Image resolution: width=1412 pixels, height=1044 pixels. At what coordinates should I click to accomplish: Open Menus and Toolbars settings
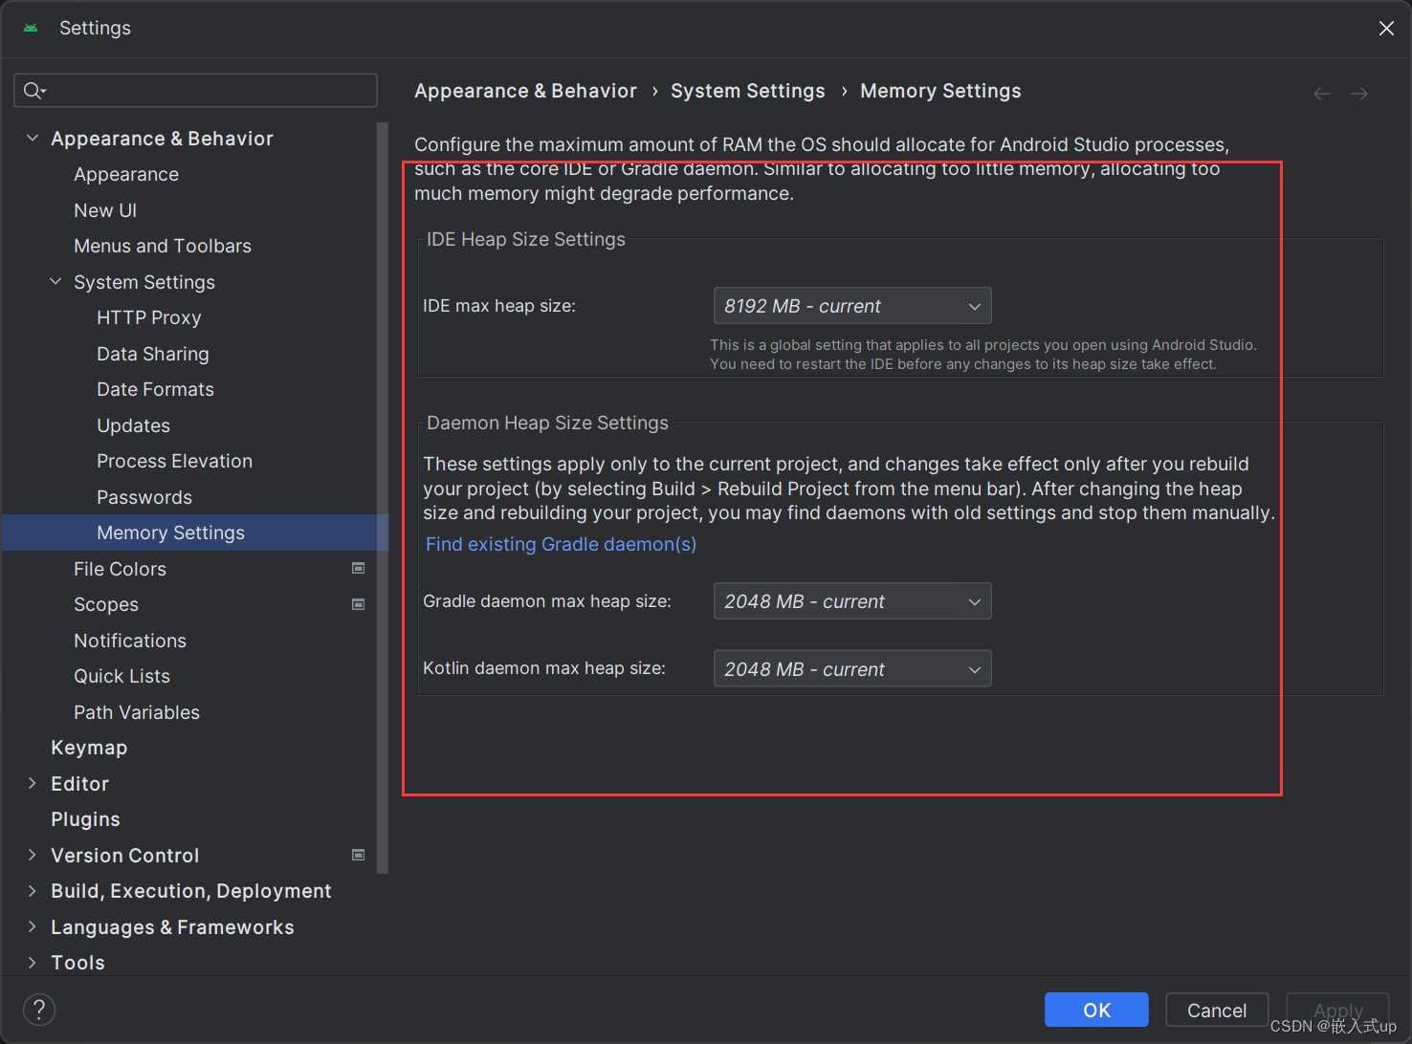163,246
